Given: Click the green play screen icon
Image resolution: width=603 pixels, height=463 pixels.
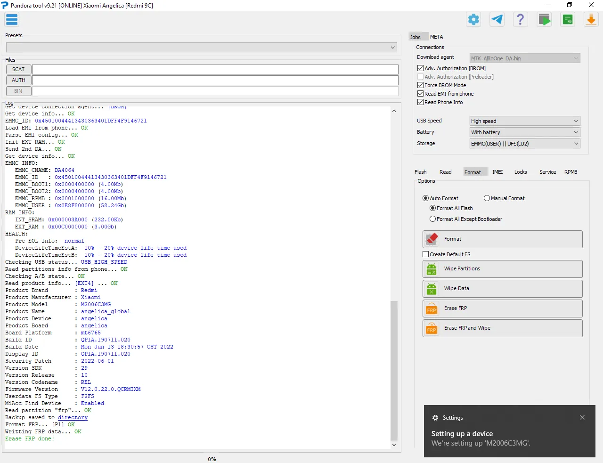Looking at the screenshot, I should 544,20.
